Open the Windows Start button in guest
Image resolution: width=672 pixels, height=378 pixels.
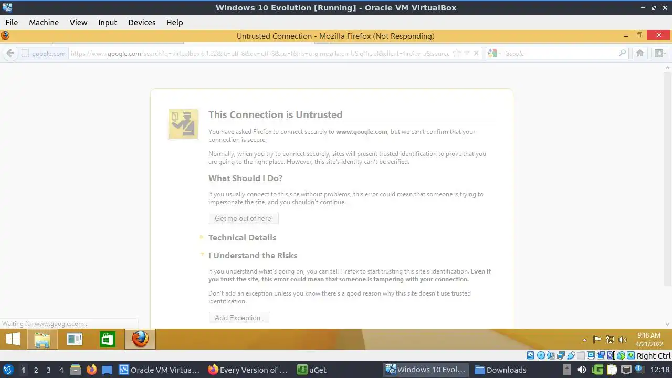tap(13, 339)
